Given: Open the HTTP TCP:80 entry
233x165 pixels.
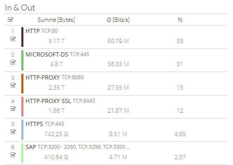Looking at the screenshot, I should [41, 31].
